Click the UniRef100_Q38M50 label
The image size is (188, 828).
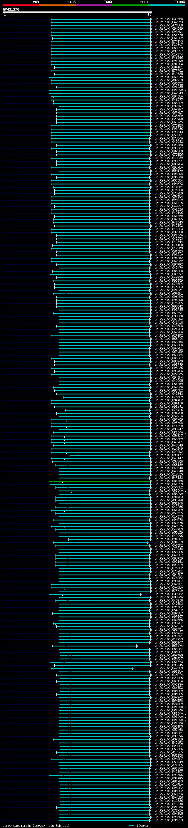pos(169,116)
